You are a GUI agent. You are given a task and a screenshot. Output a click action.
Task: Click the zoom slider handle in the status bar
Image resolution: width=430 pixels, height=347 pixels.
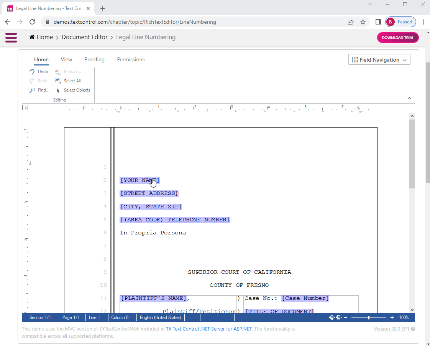(x=369, y=318)
